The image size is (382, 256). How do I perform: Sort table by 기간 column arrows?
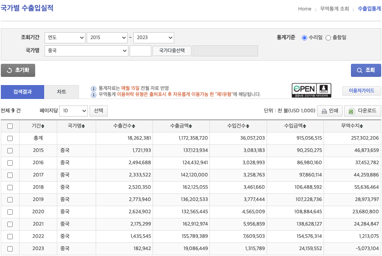[x=43, y=126]
